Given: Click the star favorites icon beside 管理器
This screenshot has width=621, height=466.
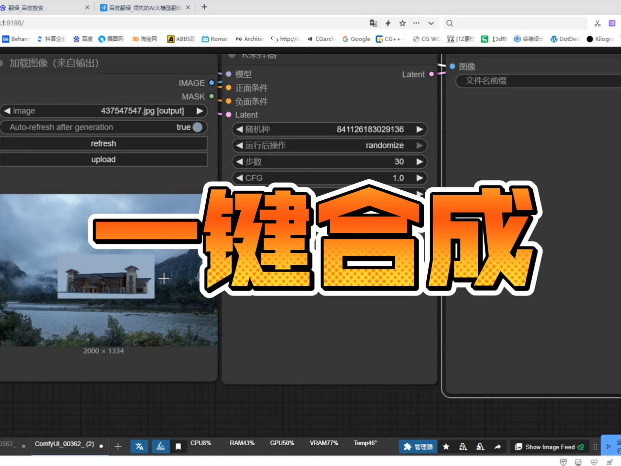Looking at the screenshot, I should tap(446, 447).
